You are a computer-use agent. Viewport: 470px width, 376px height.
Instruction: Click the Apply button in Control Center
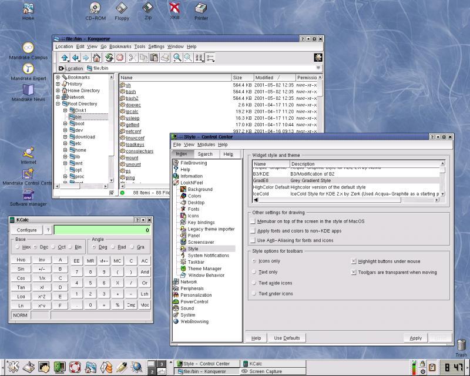[x=415, y=338]
